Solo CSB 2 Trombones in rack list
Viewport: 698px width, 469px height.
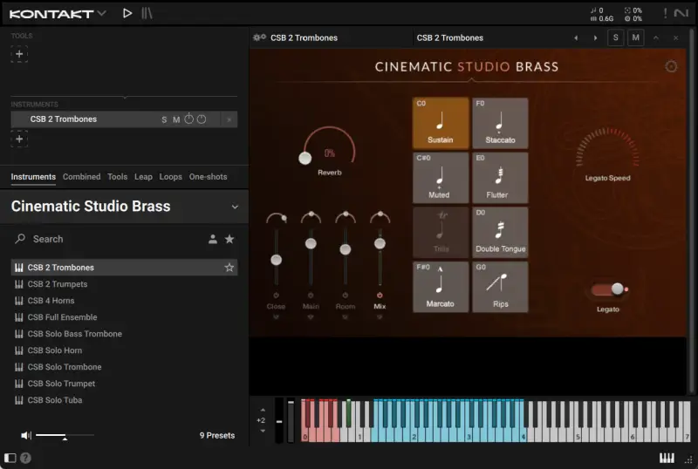pos(164,119)
